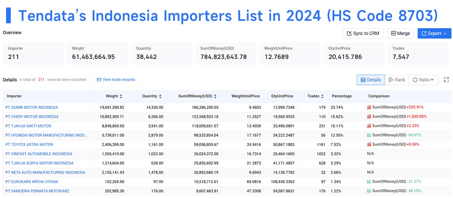This screenshot has width=453, height=198.
Task: Sort by Weight column arrows
Action: [x=121, y=96]
